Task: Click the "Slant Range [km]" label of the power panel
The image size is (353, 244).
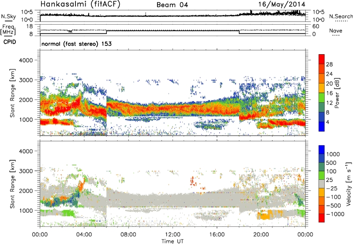Action: pyautogui.click(x=12, y=93)
